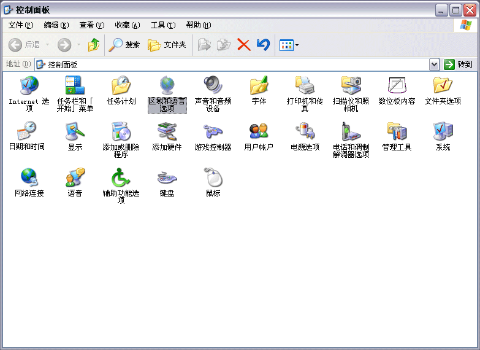Open the 鼠标 icon

coord(213,177)
